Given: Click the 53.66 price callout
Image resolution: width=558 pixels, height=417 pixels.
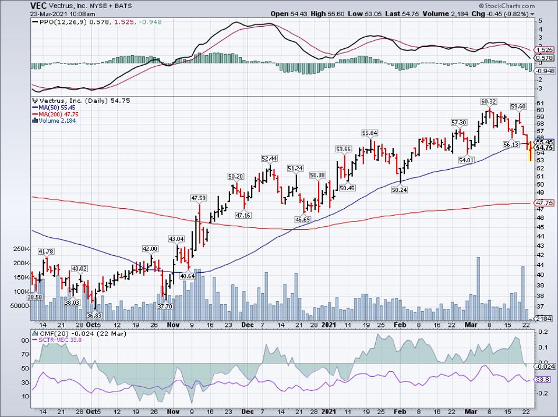Looking at the screenshot, I should pos(344,149).
